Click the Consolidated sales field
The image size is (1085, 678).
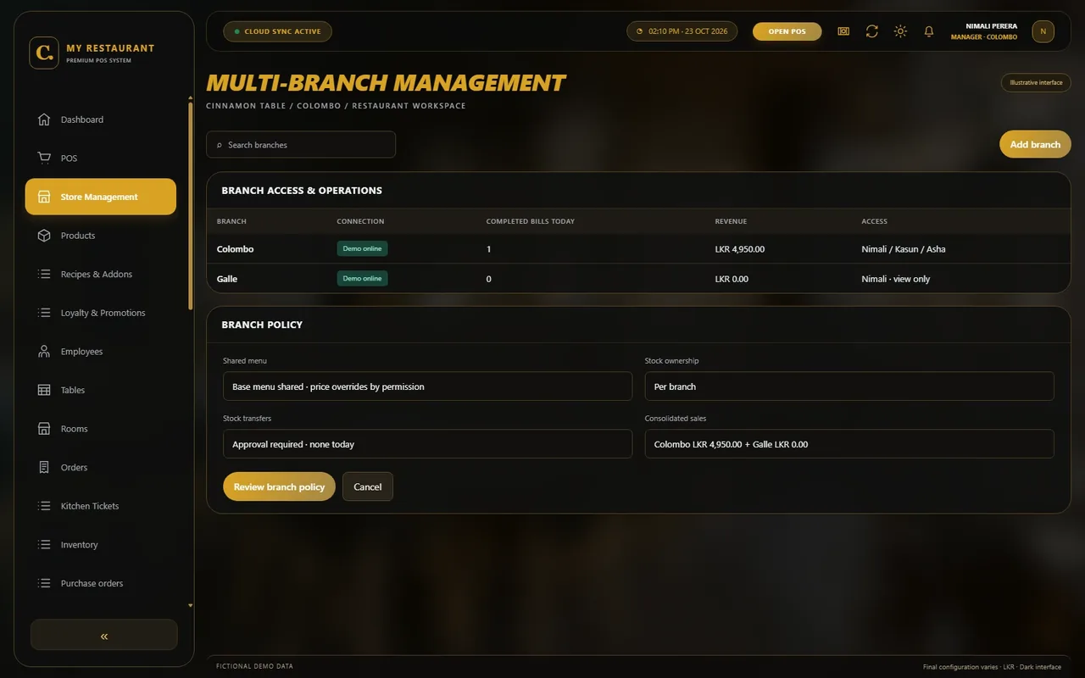[849, 444]
